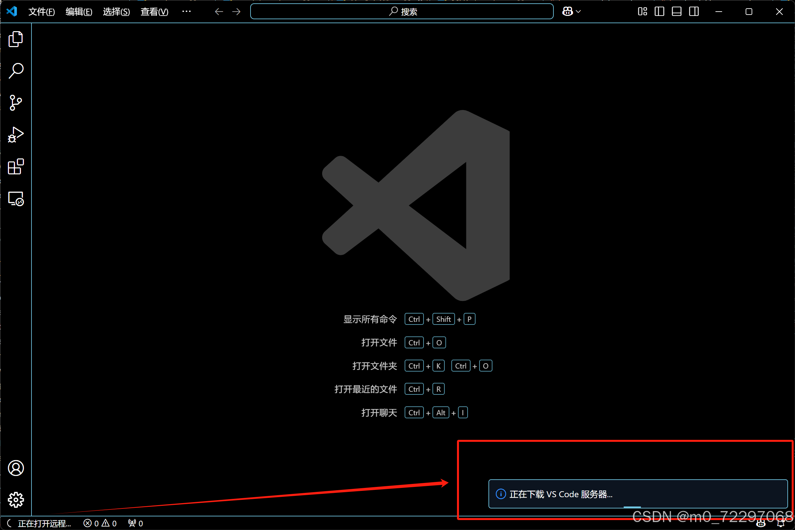
Task: Click the forwarded ports status item
Action: [x=136, y=524]
